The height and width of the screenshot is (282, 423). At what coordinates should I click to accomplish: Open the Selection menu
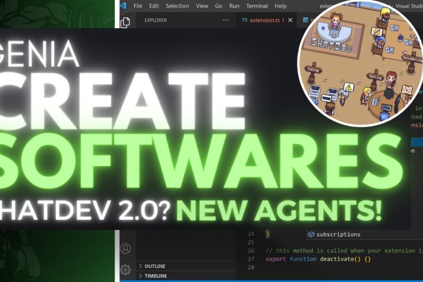point(177,6)
